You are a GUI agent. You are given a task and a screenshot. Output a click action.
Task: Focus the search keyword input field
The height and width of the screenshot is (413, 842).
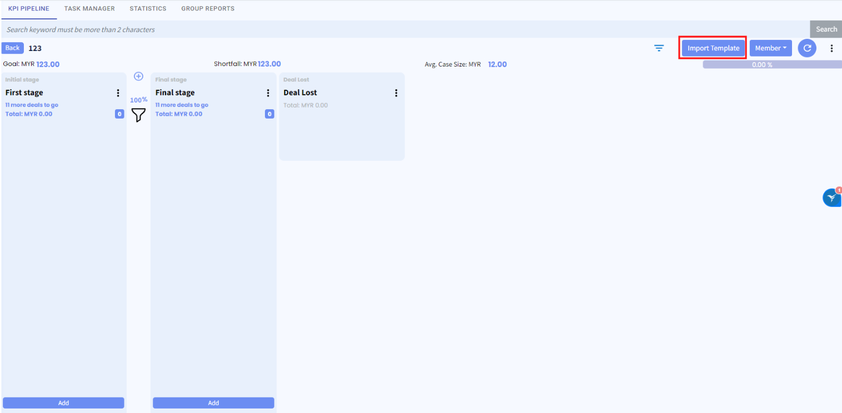tap(404, 29)
